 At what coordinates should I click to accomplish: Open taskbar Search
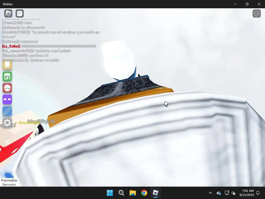coord(121,193)
